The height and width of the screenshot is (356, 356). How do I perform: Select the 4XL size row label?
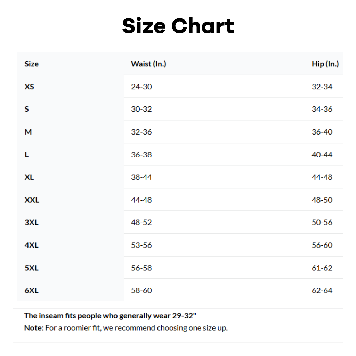[x=32, y=245]
